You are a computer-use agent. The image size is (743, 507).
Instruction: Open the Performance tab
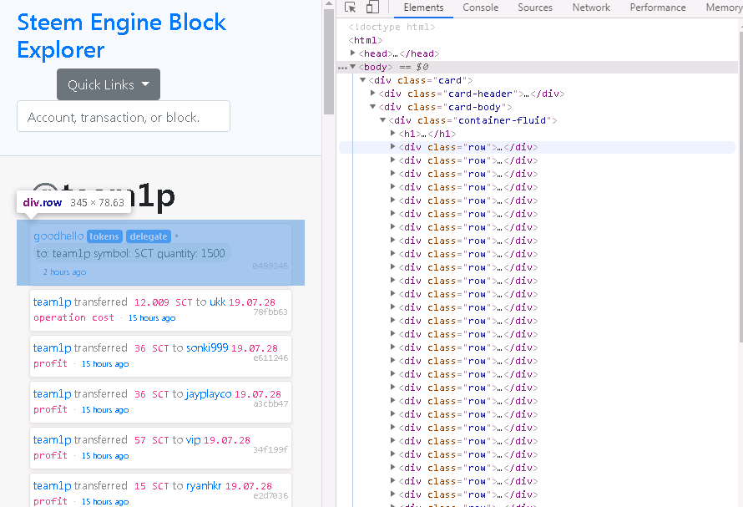click(658, 8)
